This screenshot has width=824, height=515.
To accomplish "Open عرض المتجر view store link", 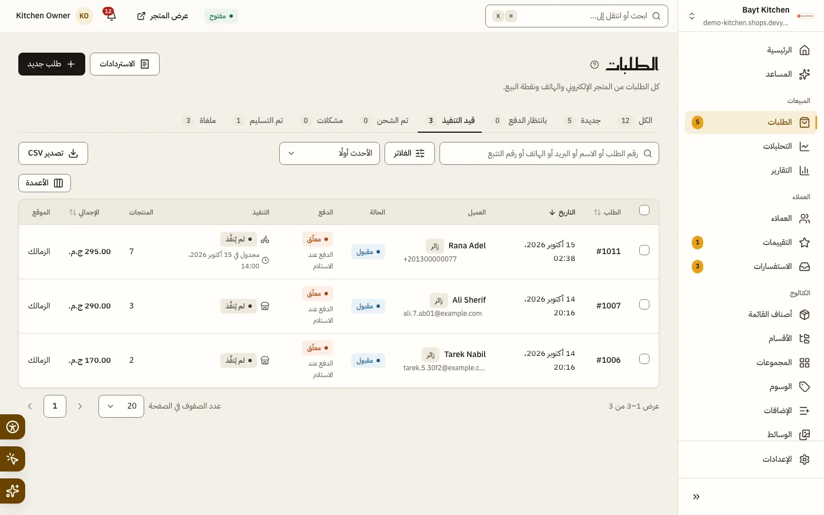I will coord(163,16).
